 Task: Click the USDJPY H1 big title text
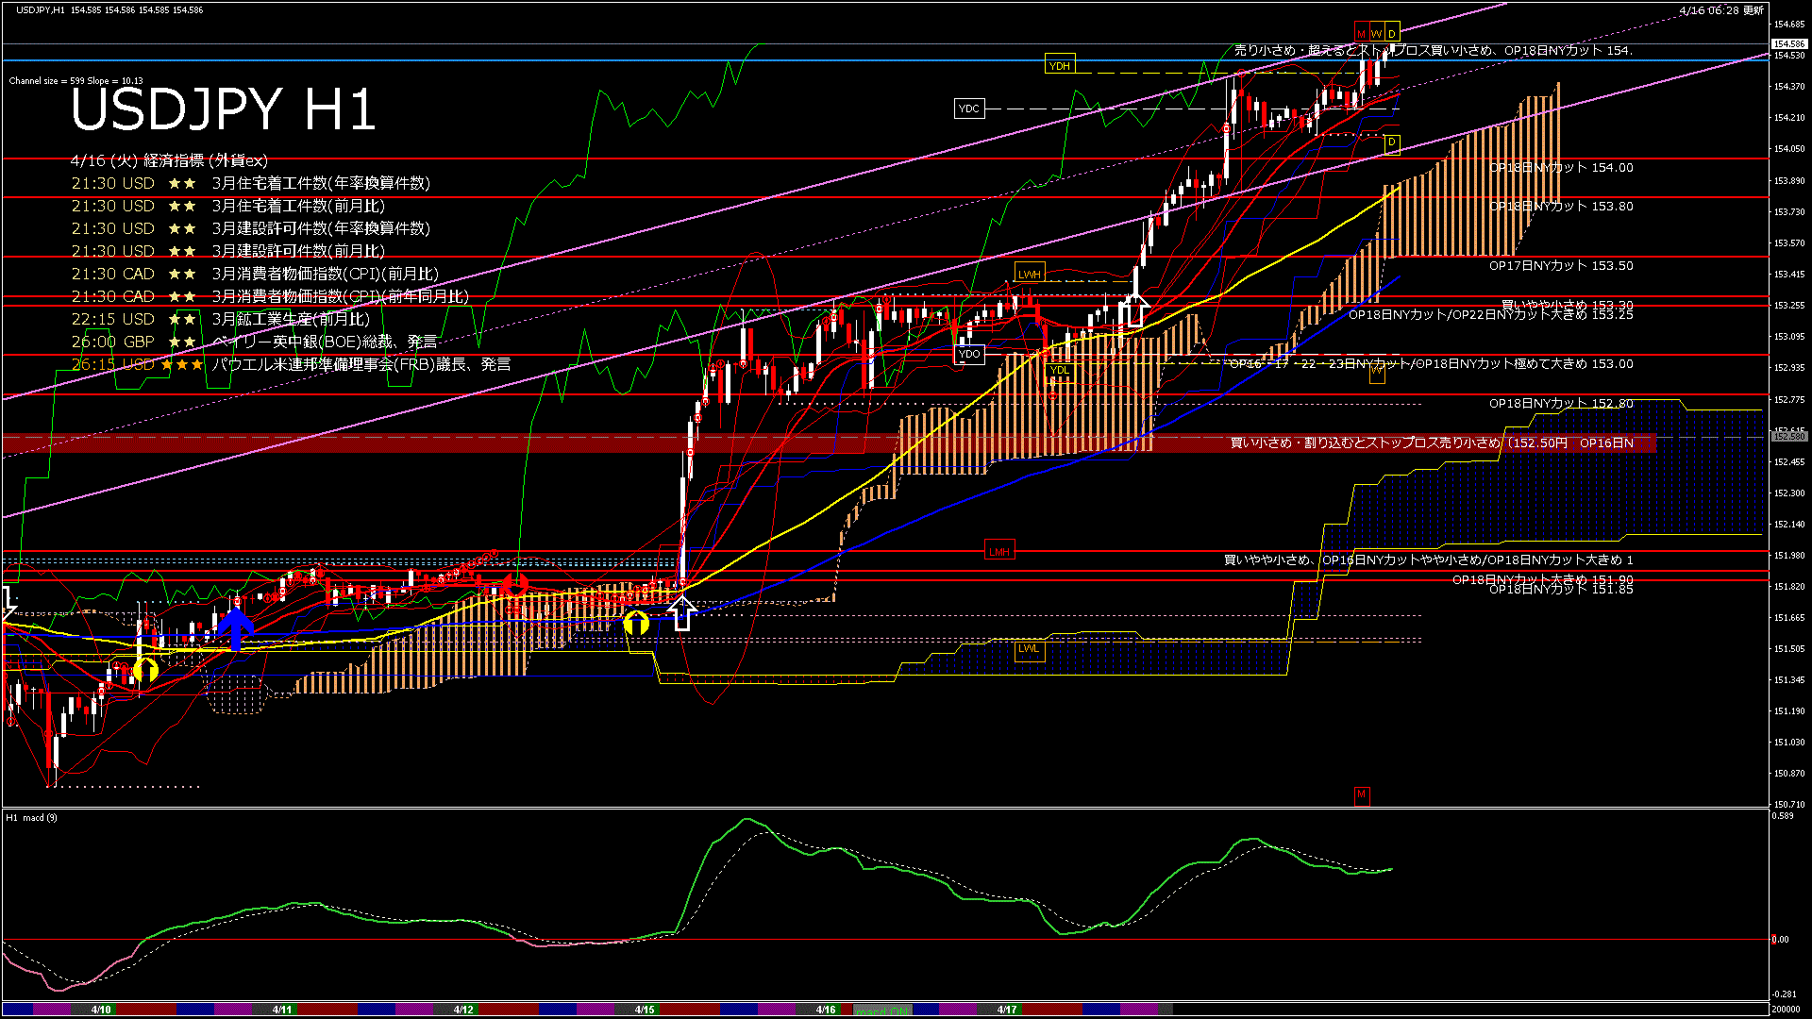tap(224, 109)
